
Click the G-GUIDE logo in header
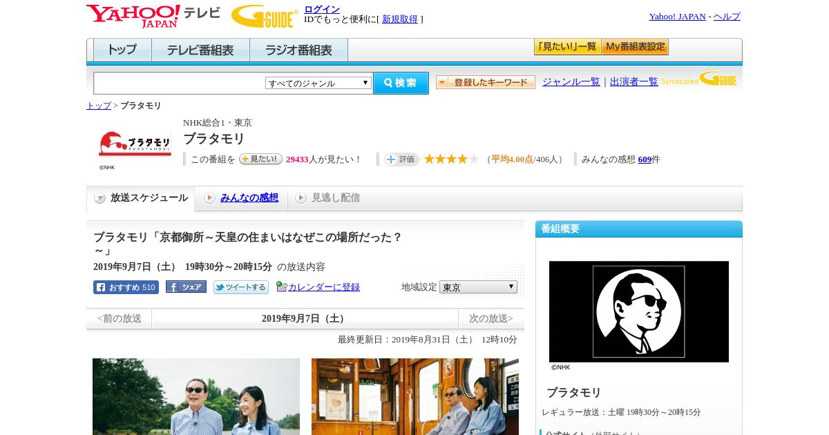[x=265, y=16]
